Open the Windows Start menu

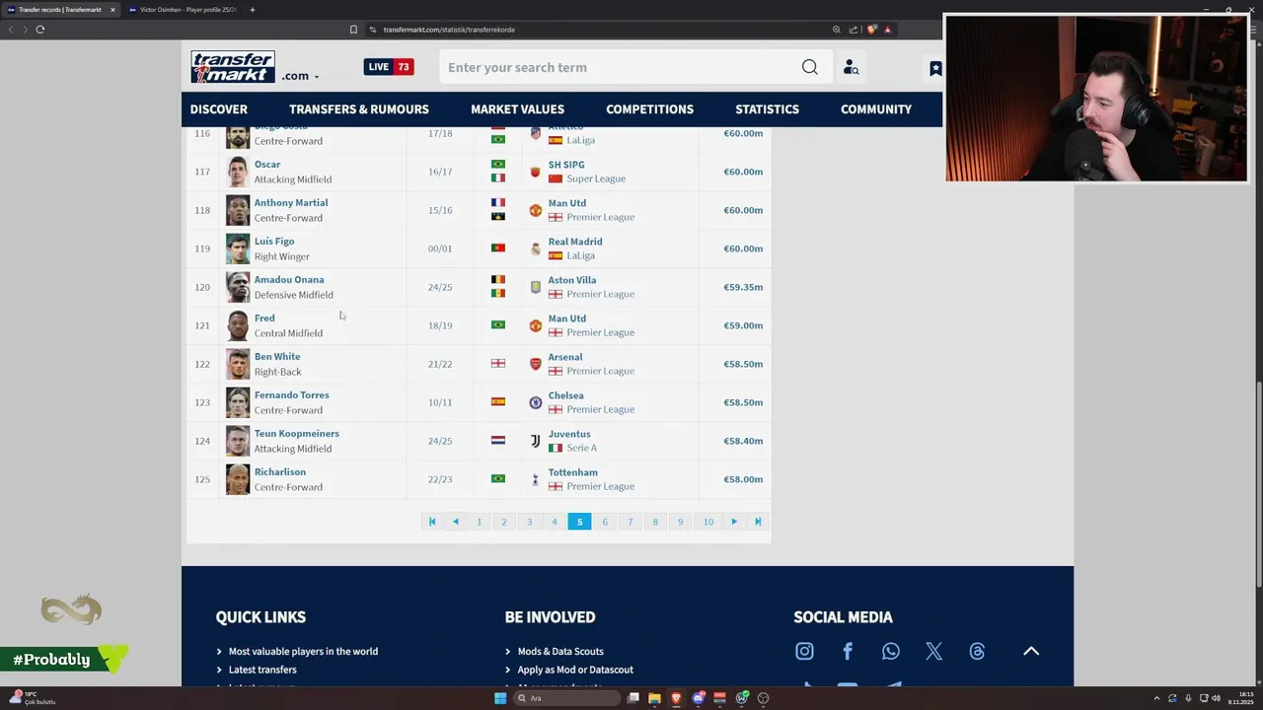[500, 698]
